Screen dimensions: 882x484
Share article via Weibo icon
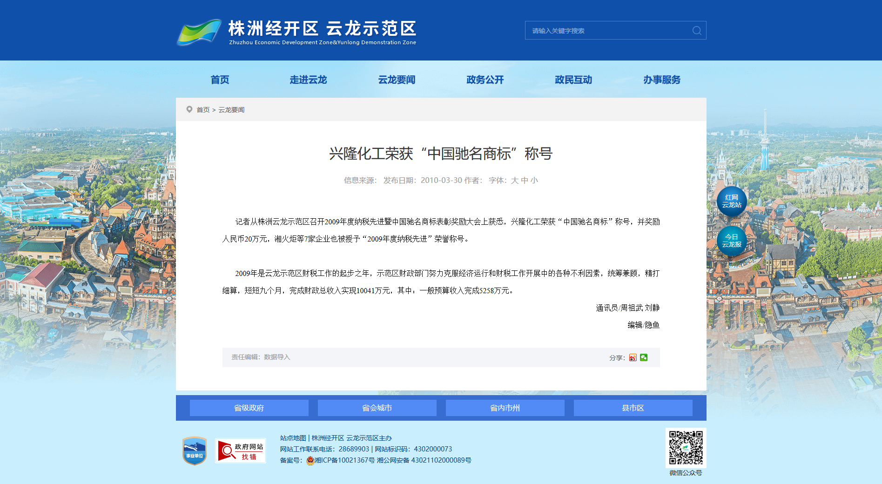[633, 357]
